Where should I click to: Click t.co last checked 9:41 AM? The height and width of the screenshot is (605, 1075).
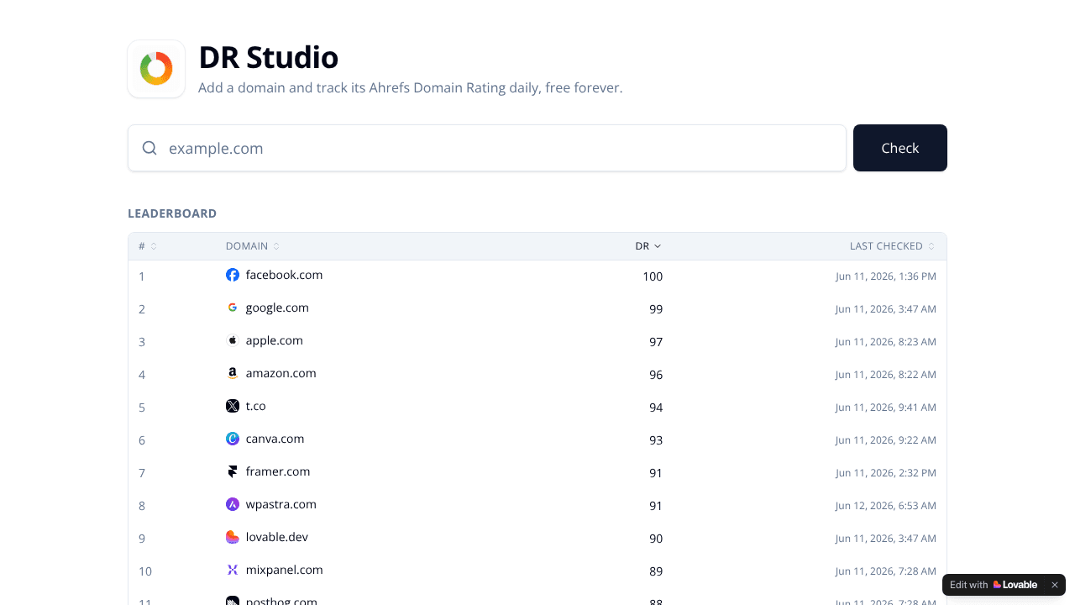pos(886,407)
